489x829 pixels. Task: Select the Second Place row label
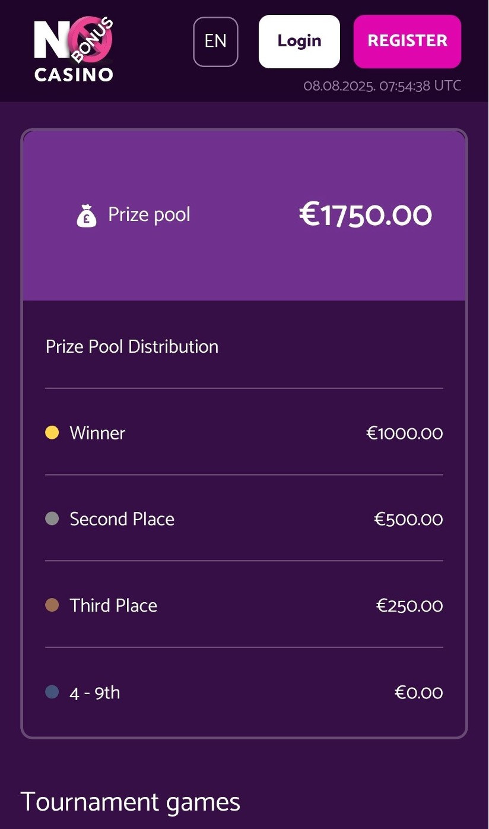point(122,519)
